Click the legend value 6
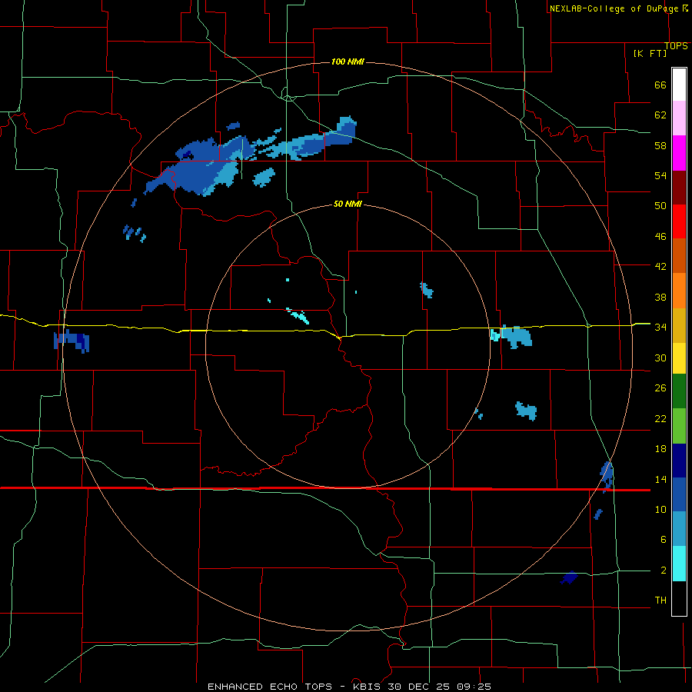The height and width of the screenshot is (692, 692). tap(663, 540)
